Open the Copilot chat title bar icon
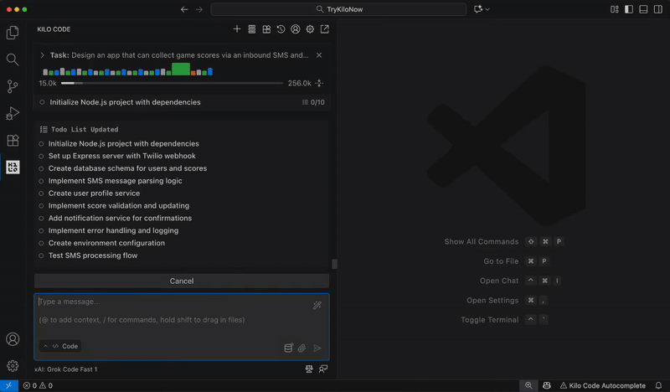This screenshot has width=670, height=392. click(x=478, y=9)
